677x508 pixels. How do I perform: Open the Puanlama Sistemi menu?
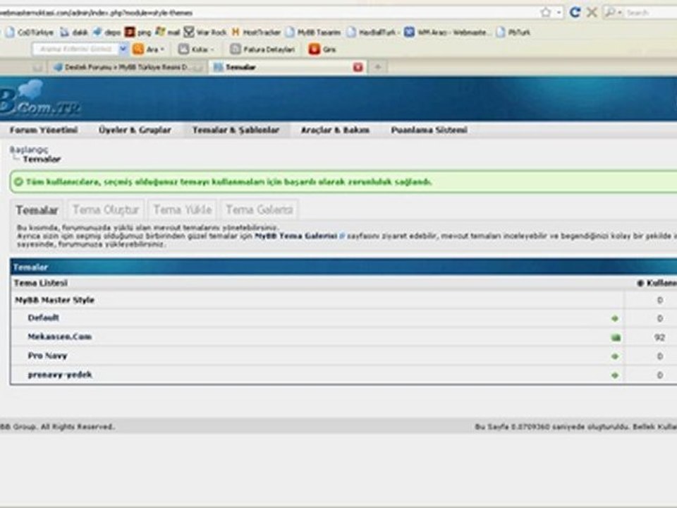tap(429, 130)
